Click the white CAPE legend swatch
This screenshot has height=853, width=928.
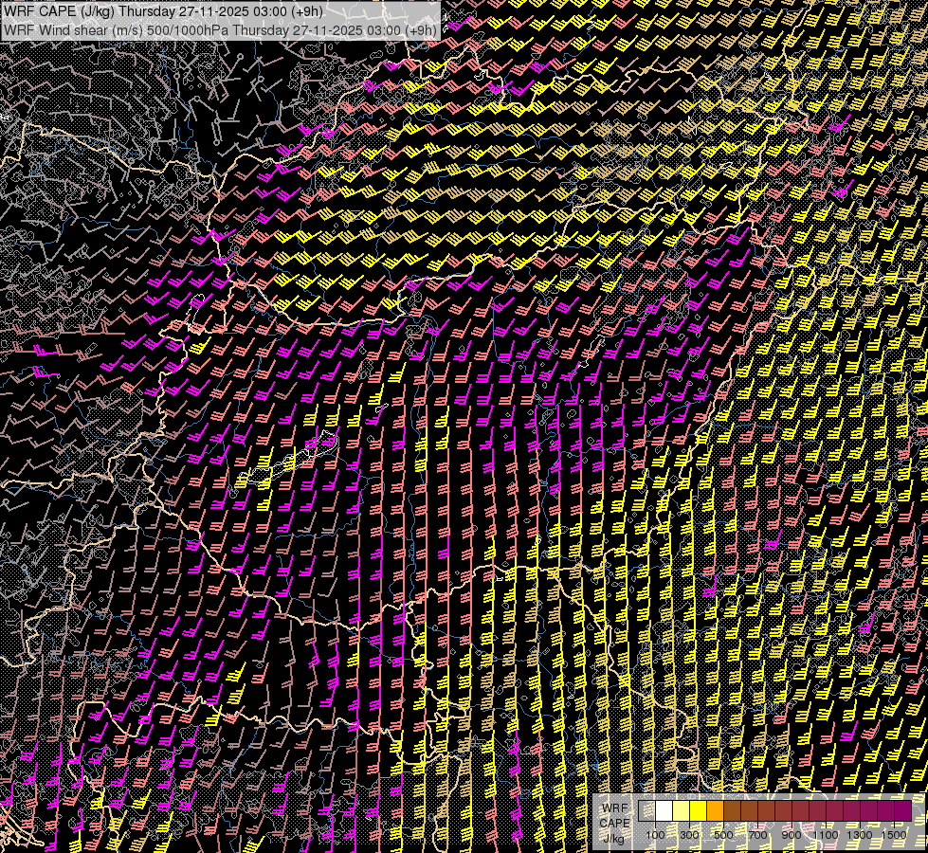pyautogui.click(x=664, y=810)
